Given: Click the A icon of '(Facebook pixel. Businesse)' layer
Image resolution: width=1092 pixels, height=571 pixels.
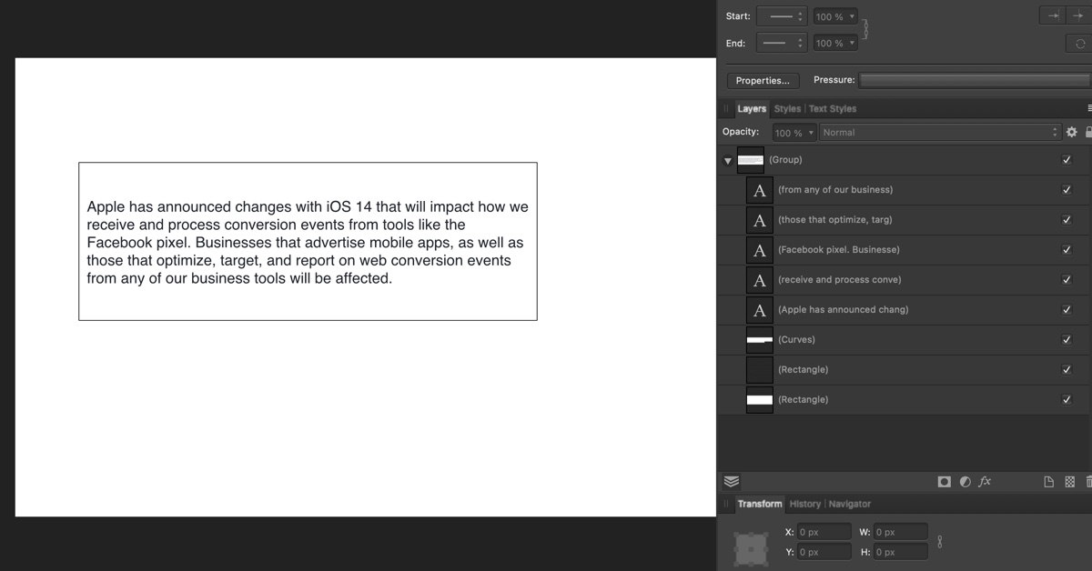Looking at the screenshot, I should 760,250.
